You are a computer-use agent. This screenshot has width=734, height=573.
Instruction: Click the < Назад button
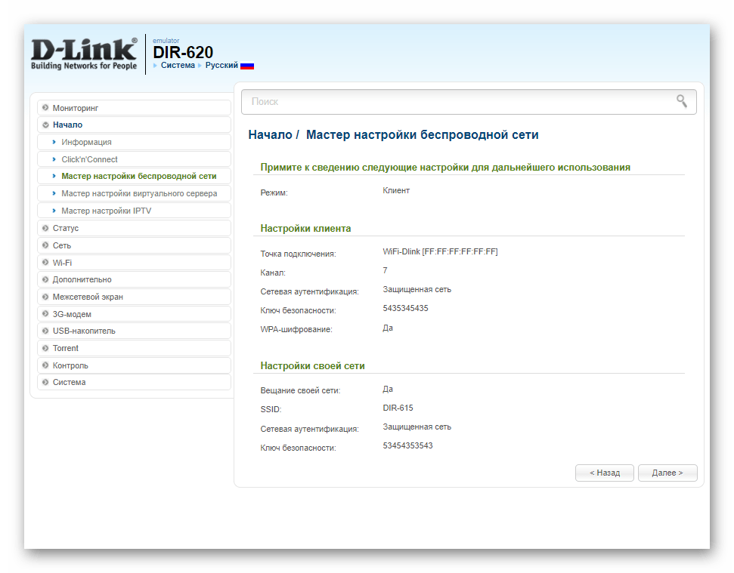point(604,473)
